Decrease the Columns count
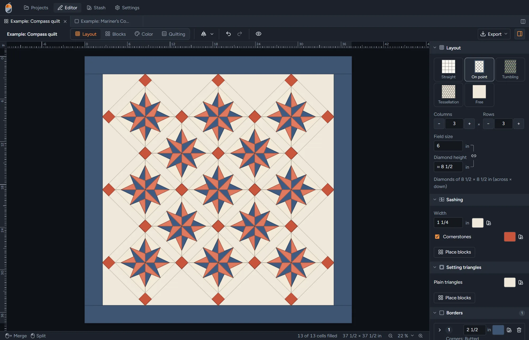This screenshot has height=340, width=529. [x=439, y=124]
